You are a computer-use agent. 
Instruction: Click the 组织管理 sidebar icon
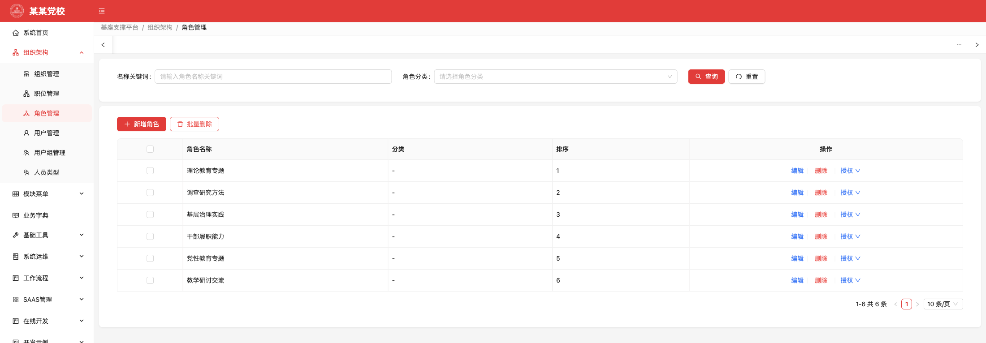26,74
